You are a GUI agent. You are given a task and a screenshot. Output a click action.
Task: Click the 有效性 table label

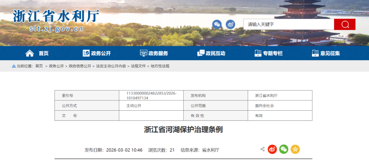(197, 116)
